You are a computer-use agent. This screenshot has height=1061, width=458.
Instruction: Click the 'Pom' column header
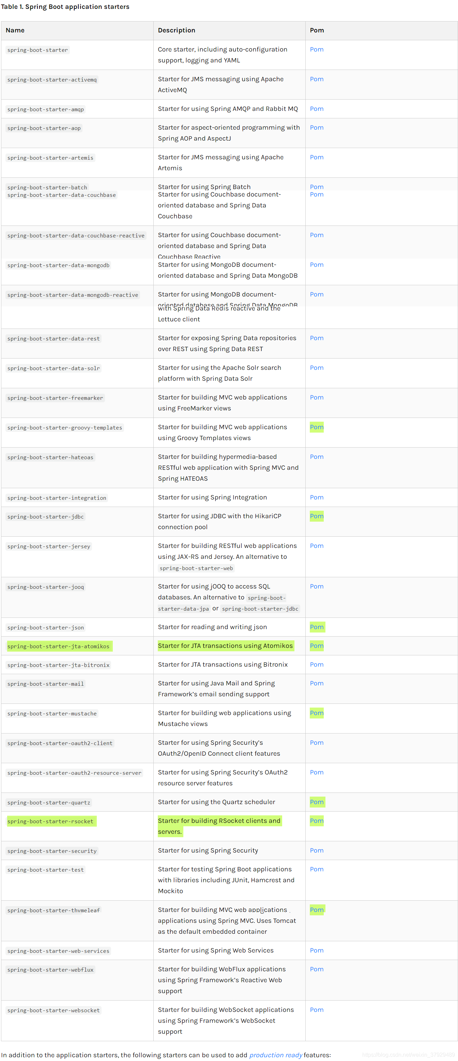(317, 30)
